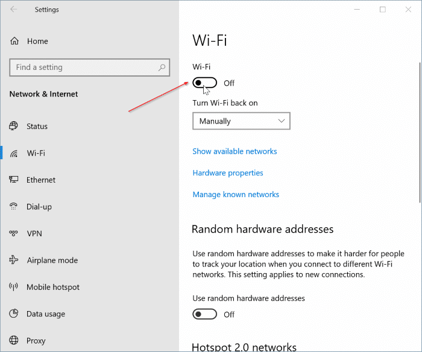Open Home settings page
This screenshot has height=352, width=422.
[x=37, y=41]
